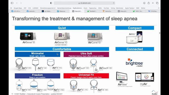Open the Dienstleistungsportal LK bookmark

click(48, 8)
